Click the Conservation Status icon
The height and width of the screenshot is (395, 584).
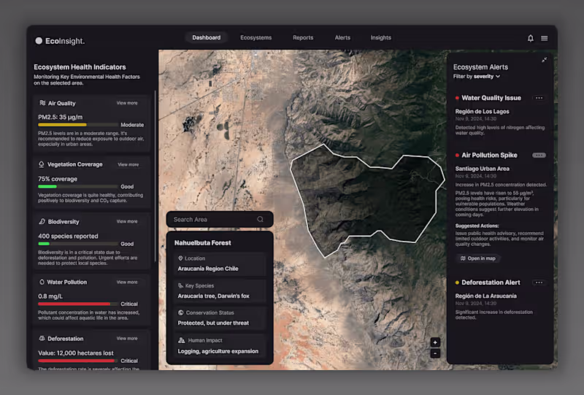180,312
